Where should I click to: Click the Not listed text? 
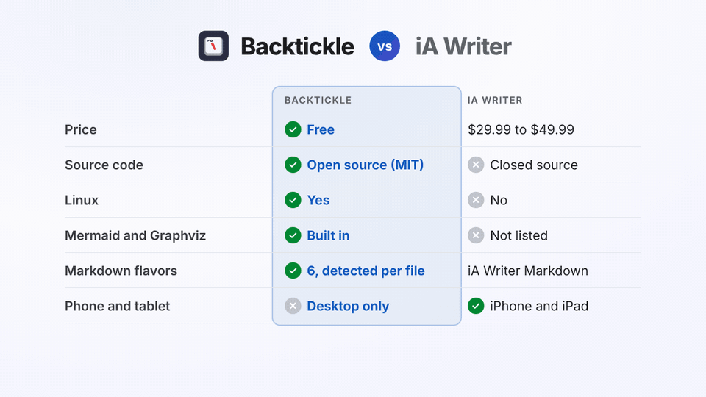click(518, 235)
